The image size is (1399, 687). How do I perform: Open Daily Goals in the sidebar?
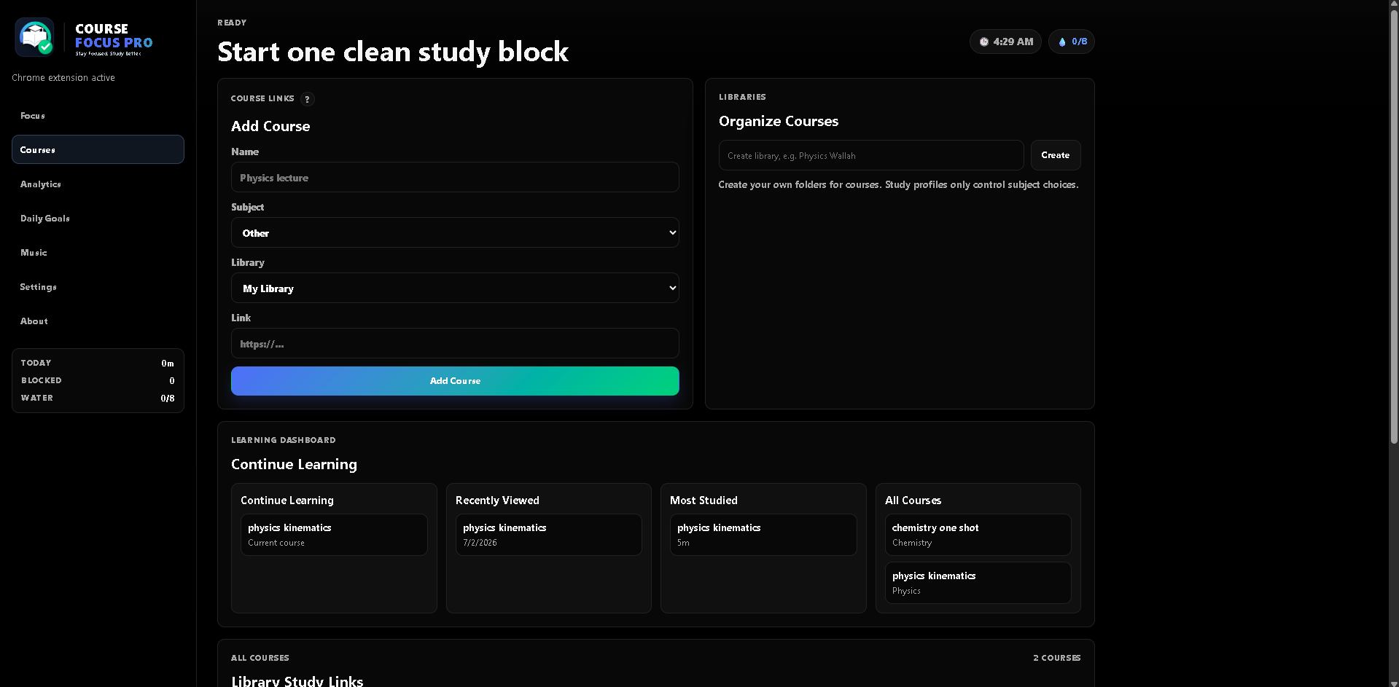coord(98,219)
